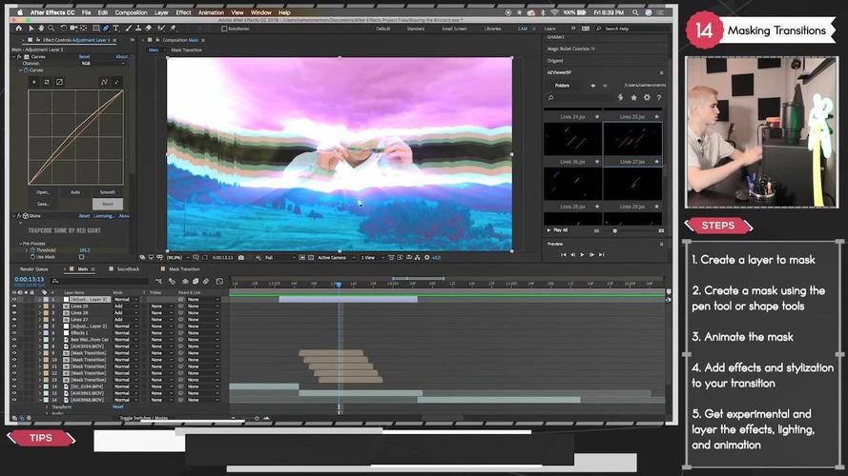Image resolution: width=848 pixels, height=476 pixels.
Task: Select the Rotation tool
Action: pos(63,28)
